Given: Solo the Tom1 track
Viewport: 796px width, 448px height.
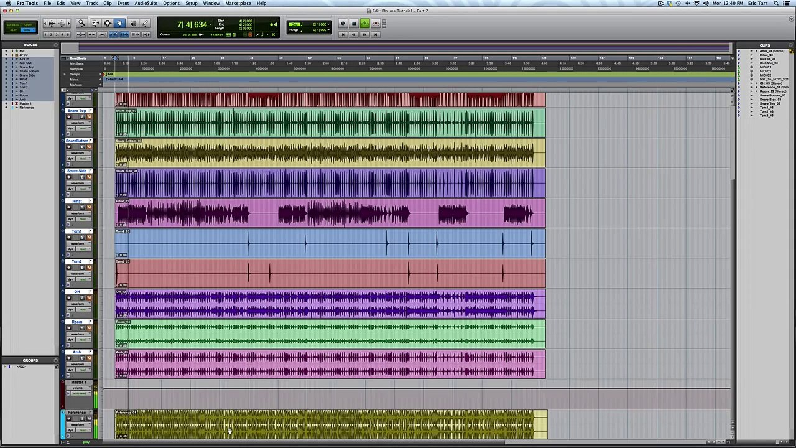Looking at the screenshot, I should click(x=82, y=238).
